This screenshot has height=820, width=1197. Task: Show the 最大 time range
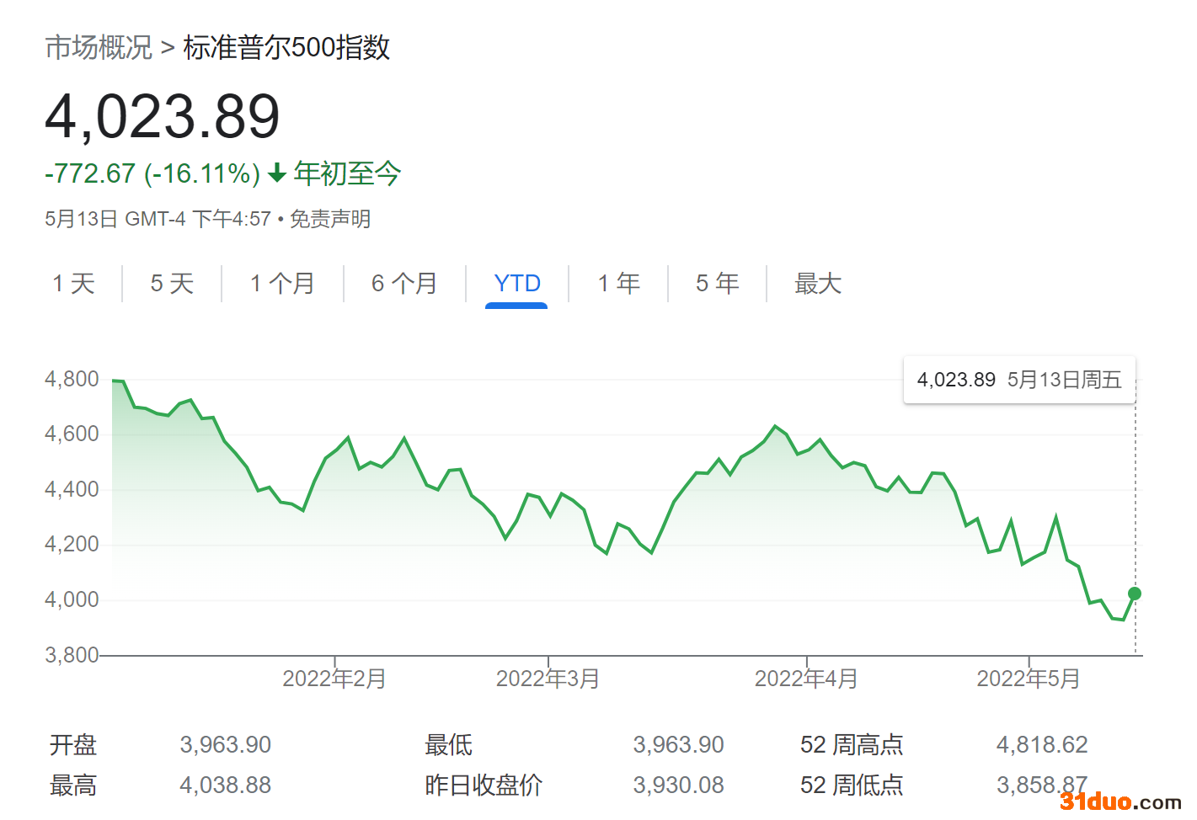(x=818, y=284)
